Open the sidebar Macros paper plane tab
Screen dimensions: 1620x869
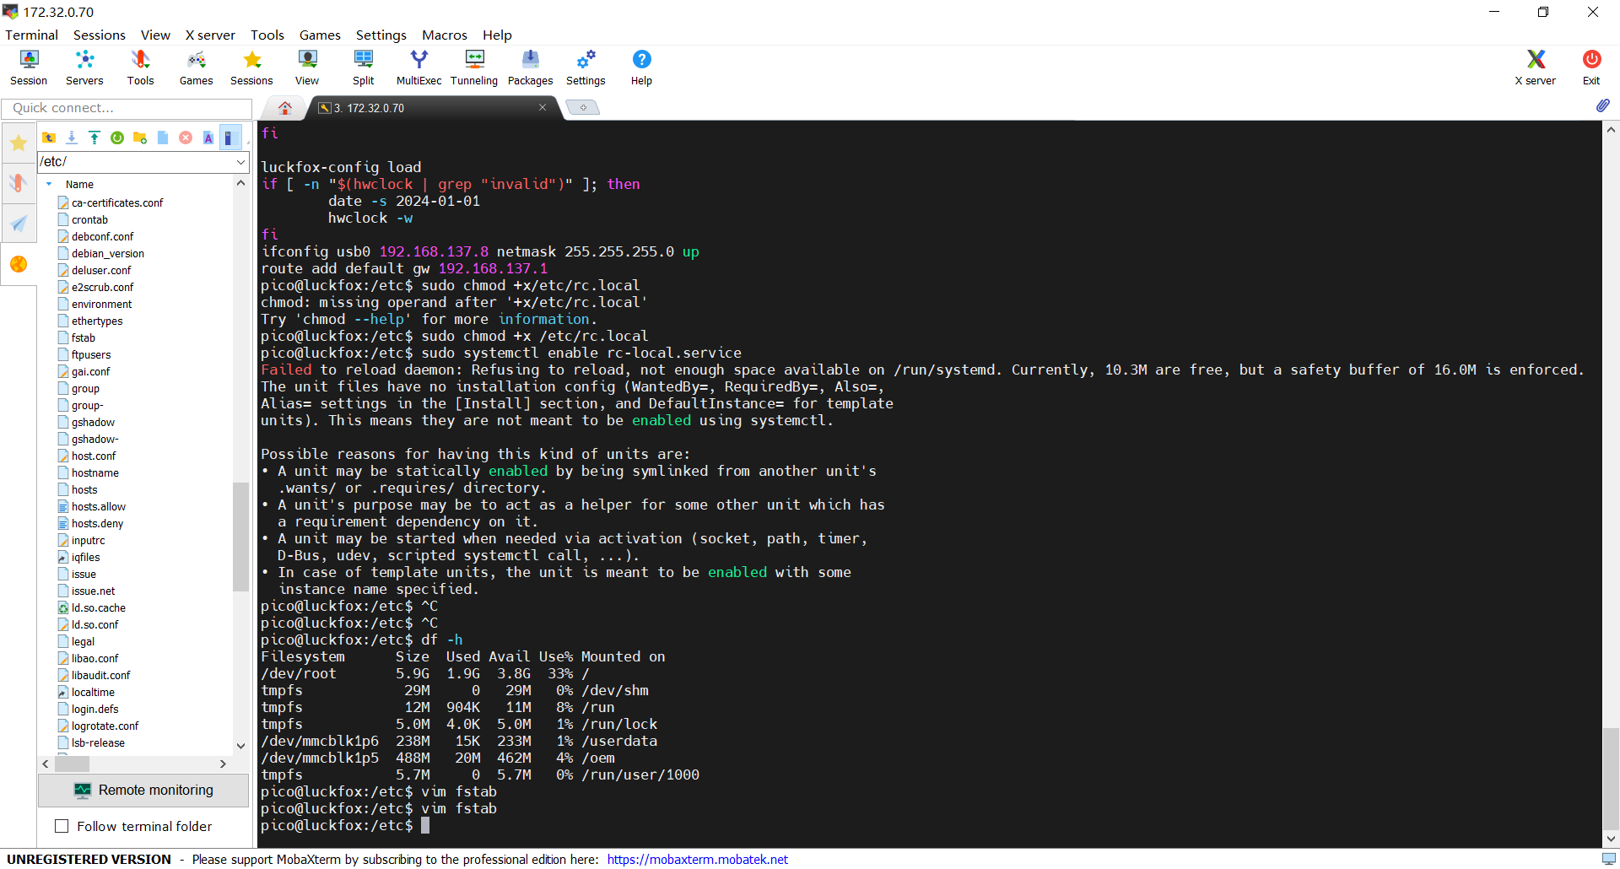(19, 224)
